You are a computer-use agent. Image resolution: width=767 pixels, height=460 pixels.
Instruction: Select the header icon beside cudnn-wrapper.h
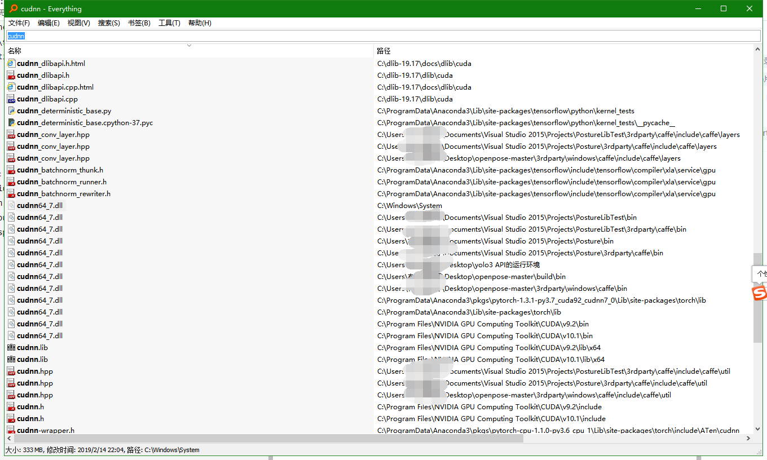(x=11, y=430)
